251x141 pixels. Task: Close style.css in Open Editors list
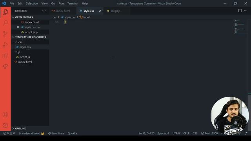pos(18,27)
